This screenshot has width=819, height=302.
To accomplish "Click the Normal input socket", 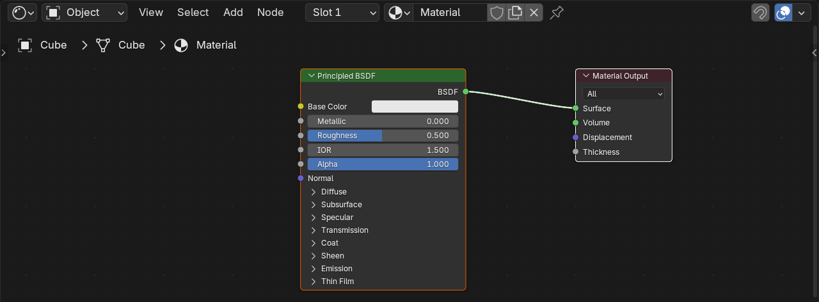I will (301, 179).
